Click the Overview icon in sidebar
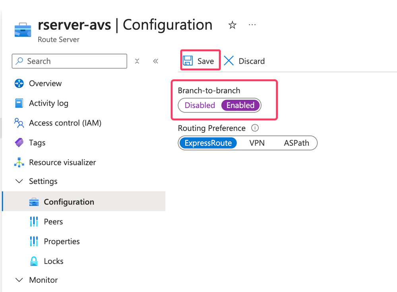This screenshot has width=397, height=292. [x=19, y=83]
